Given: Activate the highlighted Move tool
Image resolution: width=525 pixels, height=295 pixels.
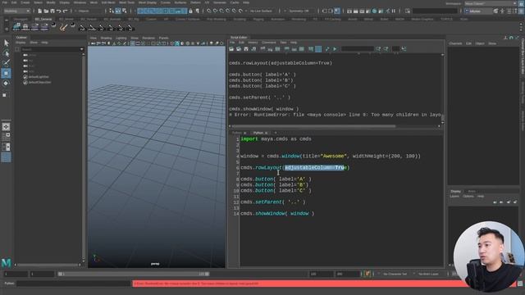Looking at the screenshot, I should point(6,73).
